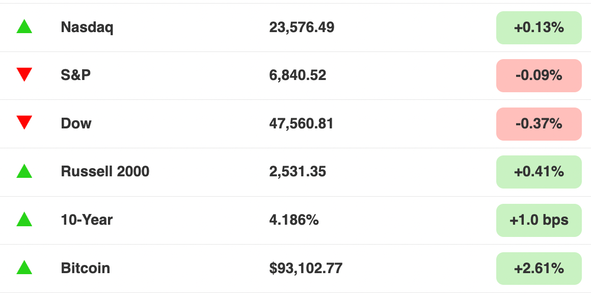Open the Bitcoin label
Image resolution: width=591 pixels, height=293 pixels.
(86, 268)
